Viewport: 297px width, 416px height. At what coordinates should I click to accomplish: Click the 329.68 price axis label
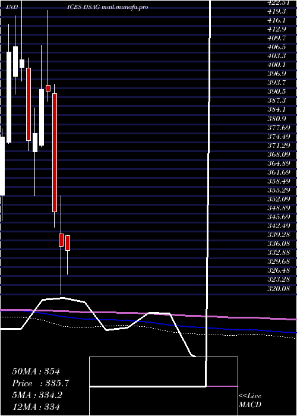coord(279,261)
